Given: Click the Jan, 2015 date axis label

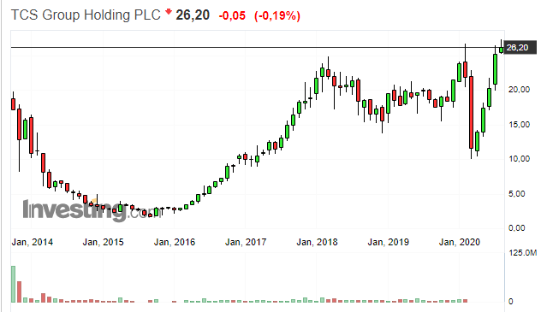Looking at the screenshot, I should point(104,242).
